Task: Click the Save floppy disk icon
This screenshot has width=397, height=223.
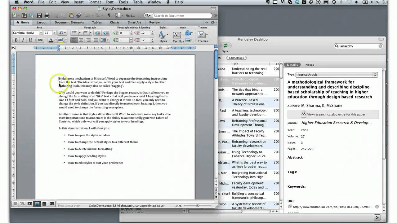Action: point(39,15)
